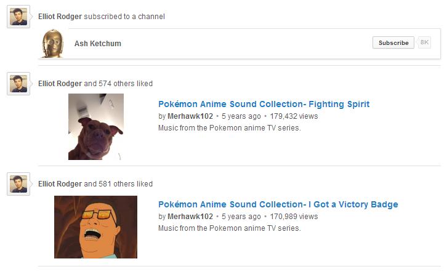Click the profile avatar beside the subscription activity

(x=18, y=17)
